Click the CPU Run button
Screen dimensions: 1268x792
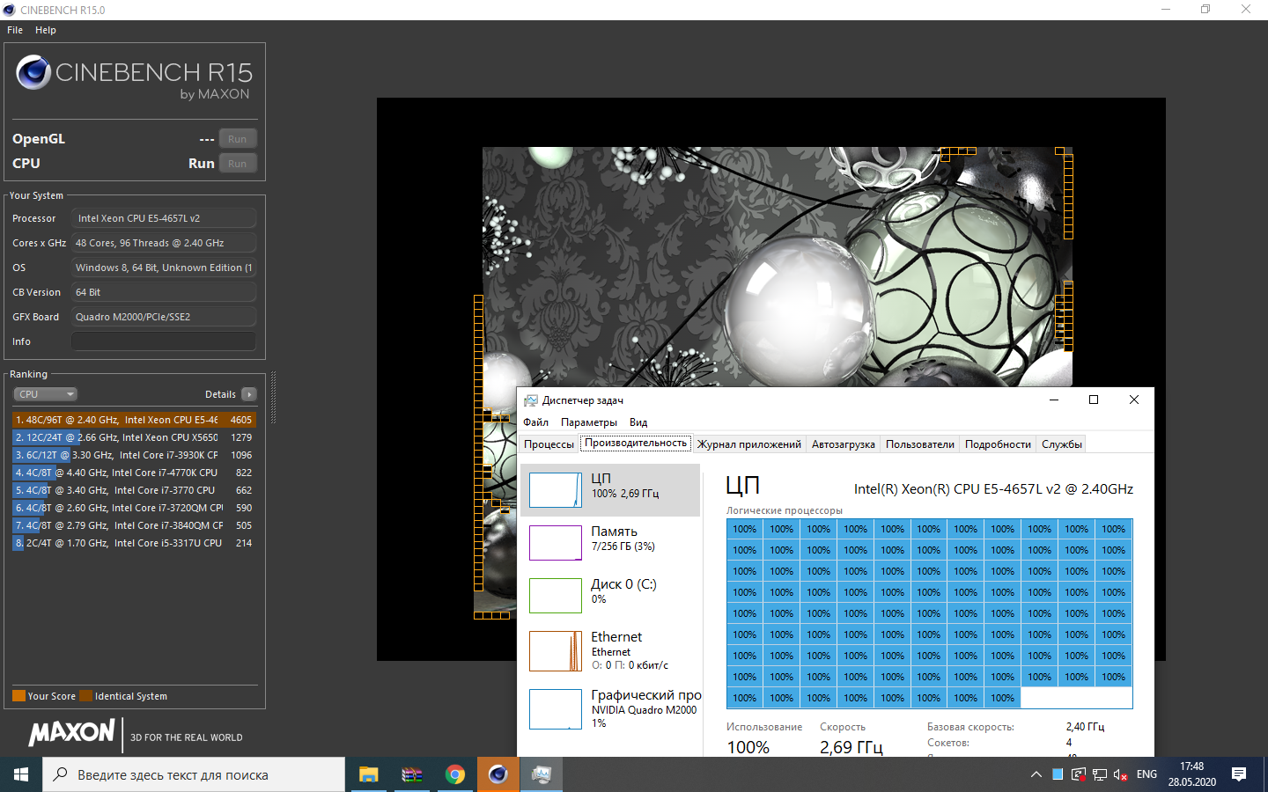pos(238,164)
